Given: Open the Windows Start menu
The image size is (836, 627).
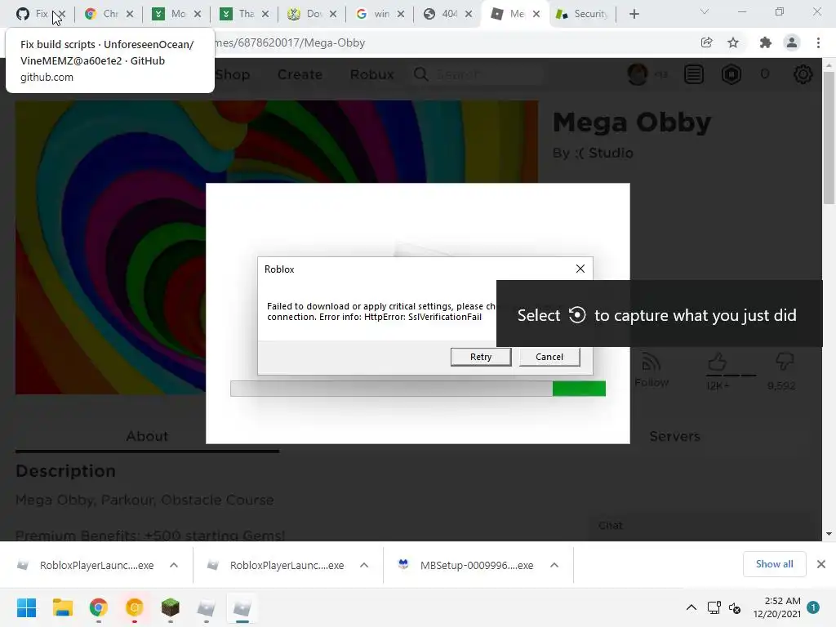Looking at the screenshot, I should [27, 607].
